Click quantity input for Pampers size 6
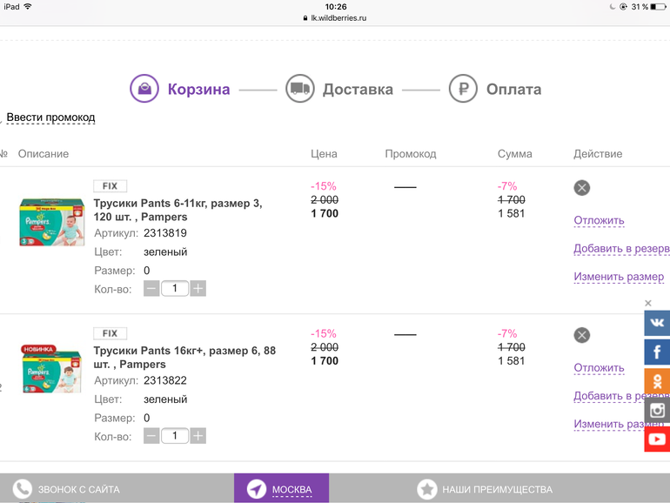 (175, 436)
